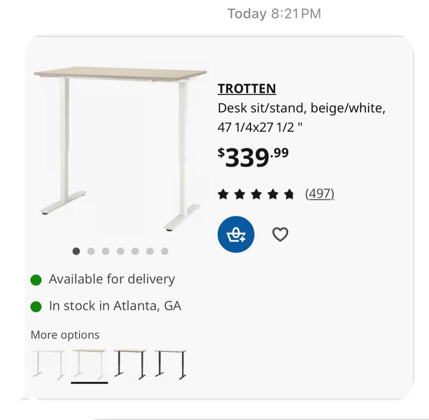
Task: Choose the beige top with black legs option
Action: tap(130, 364)
